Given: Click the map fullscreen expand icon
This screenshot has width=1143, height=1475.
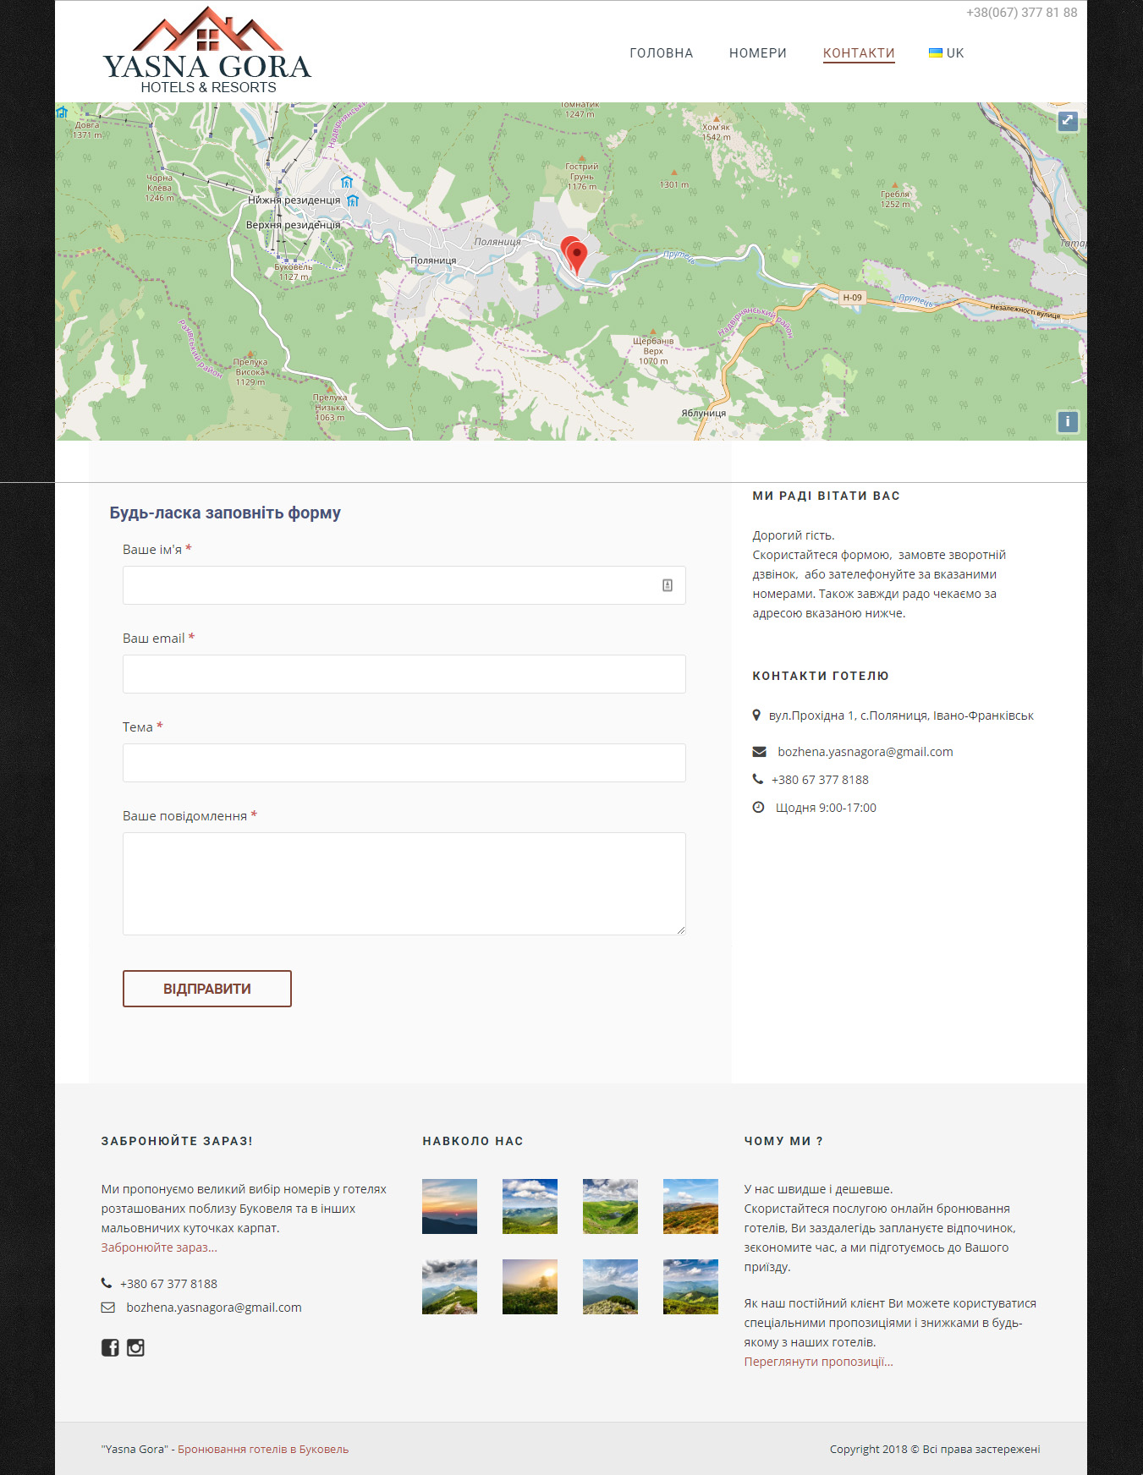Looking at the screenshot, I should (x=1068, y=120).
